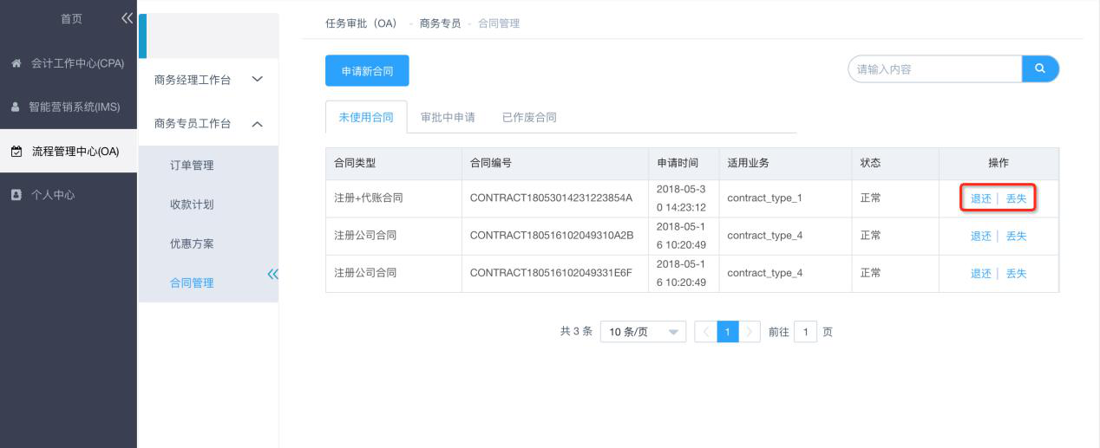Go to previous page arrow in pagination
Screen dimensions: 1100x448
(x=706, y=332)
